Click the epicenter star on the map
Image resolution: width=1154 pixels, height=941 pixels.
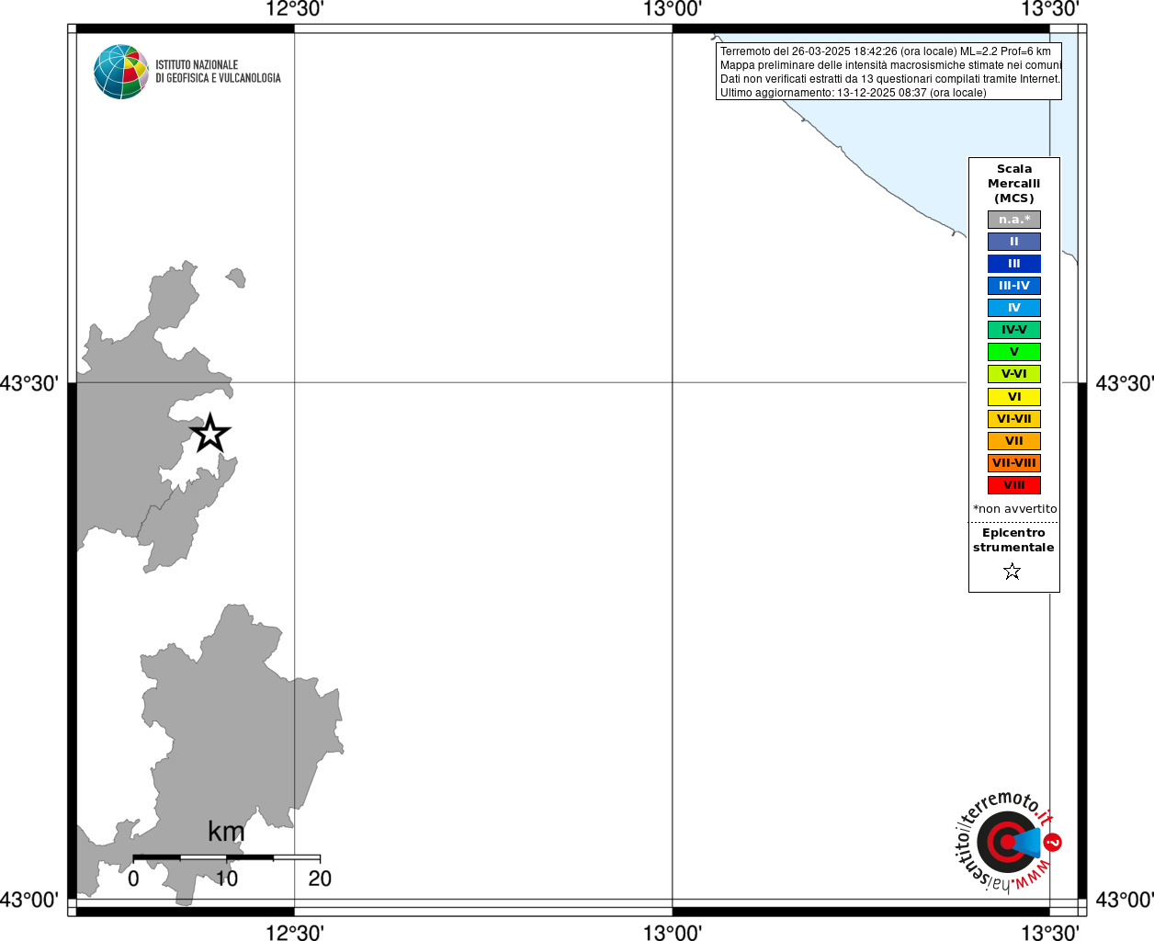(x=210, y=433)
